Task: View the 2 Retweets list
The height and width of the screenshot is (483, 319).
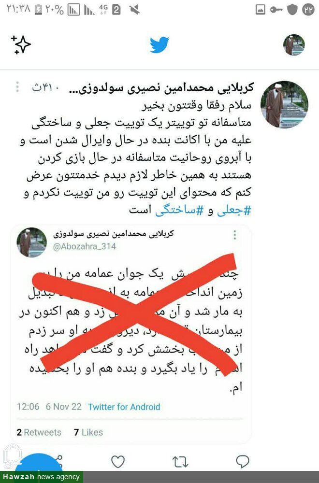Action: tap(39, 432)
